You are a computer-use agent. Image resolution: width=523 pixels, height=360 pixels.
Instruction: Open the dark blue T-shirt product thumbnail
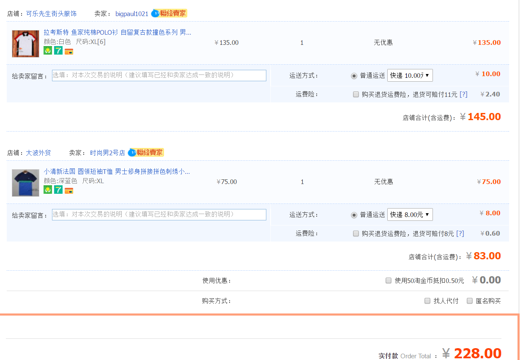[25, 183]
